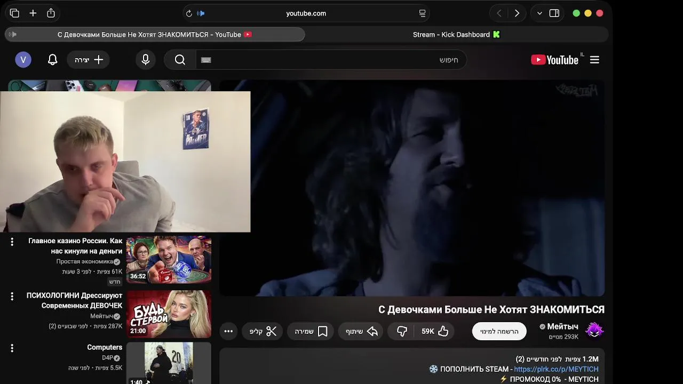683x384 pixels.
Task: Open options menu for ПСИХОЛОГИНИ video
Action: tap(12, 296)
